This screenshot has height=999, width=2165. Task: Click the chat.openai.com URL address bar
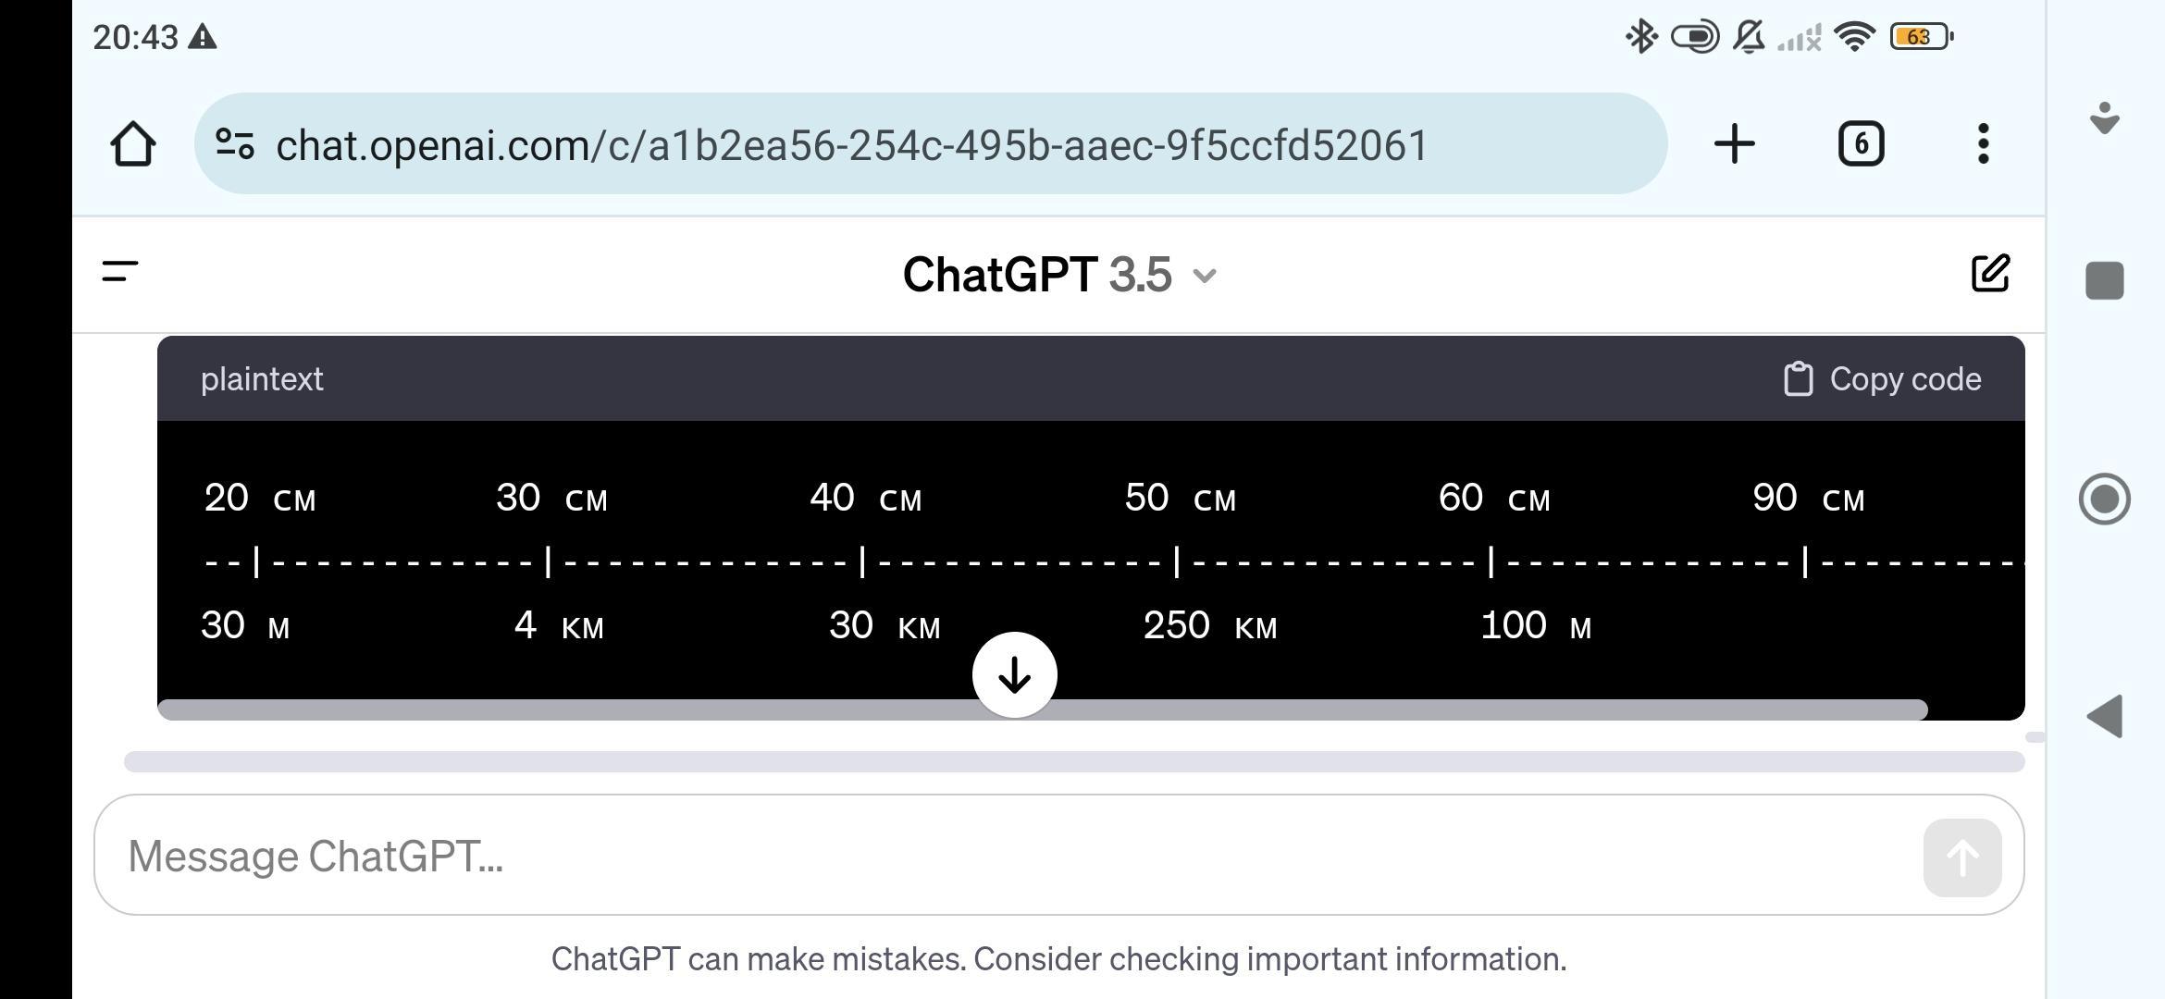[930, 144]
